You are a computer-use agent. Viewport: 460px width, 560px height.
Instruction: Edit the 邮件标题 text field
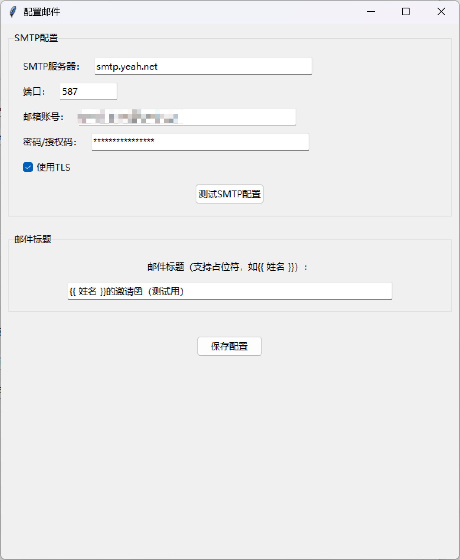pyautogui.click(x=230, y=291)
